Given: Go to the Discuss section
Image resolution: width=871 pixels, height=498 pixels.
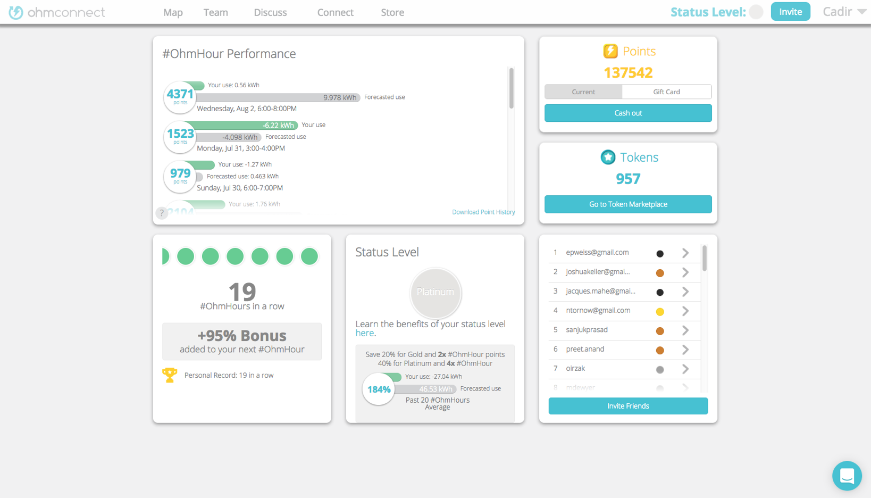Looking at the screenshot, I should (x=270, y=12).
